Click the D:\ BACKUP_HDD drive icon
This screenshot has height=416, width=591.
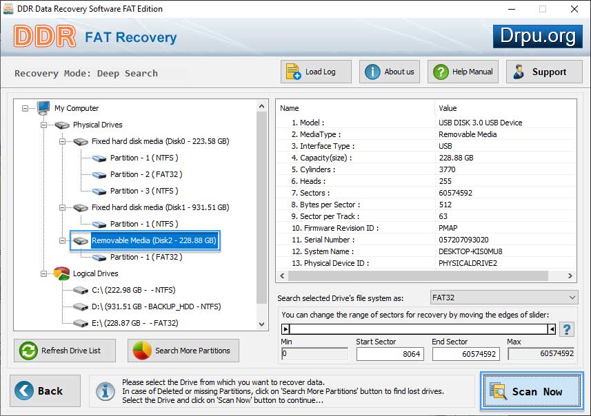point(81,306)
